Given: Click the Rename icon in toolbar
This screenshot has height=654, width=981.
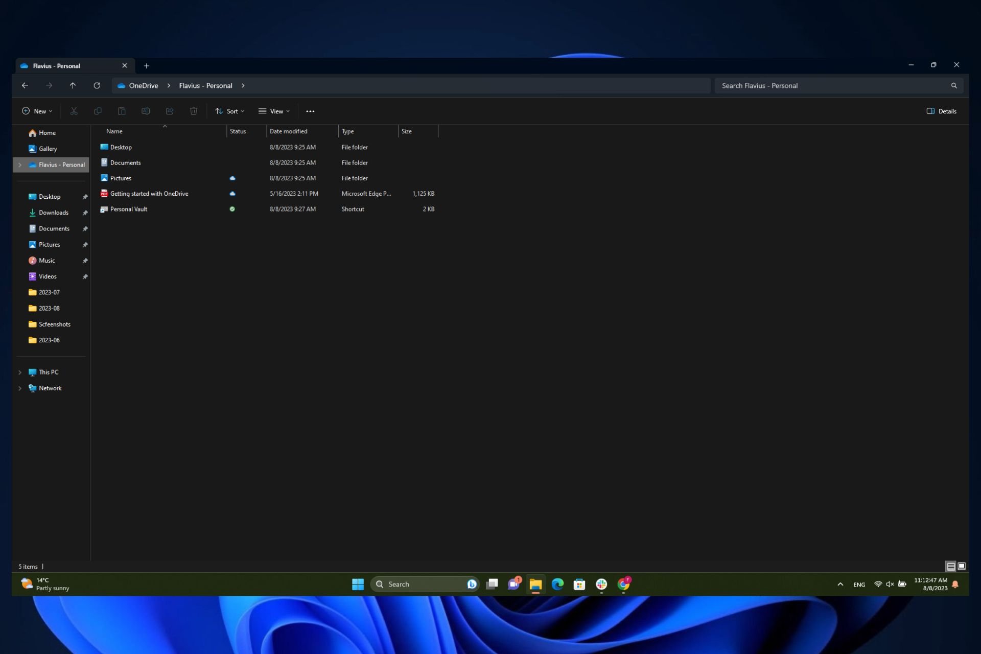Looking at the screenshot, I should 146,111.
